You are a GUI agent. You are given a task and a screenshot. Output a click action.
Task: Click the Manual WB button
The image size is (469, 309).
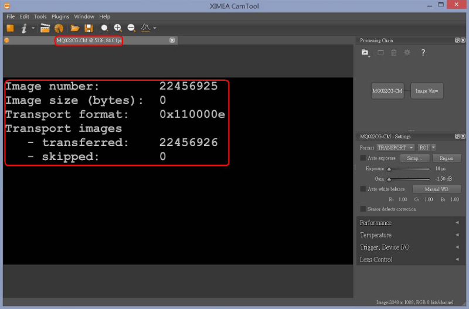point(436,189)
